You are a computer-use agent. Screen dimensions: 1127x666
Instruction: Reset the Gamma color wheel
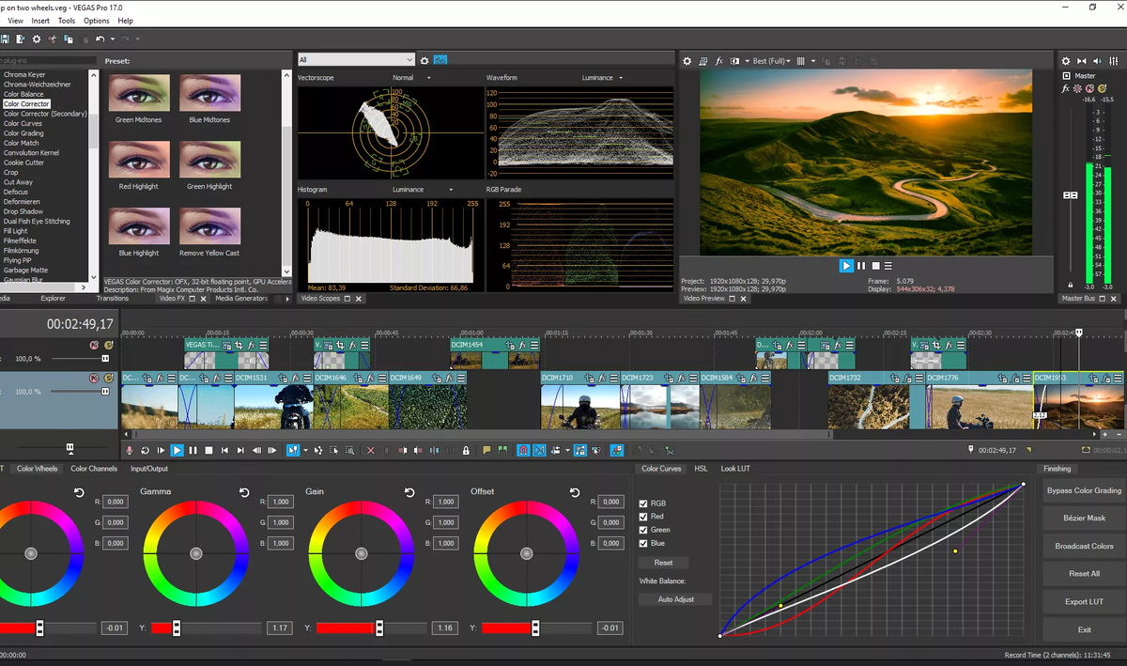coord(244,492)
